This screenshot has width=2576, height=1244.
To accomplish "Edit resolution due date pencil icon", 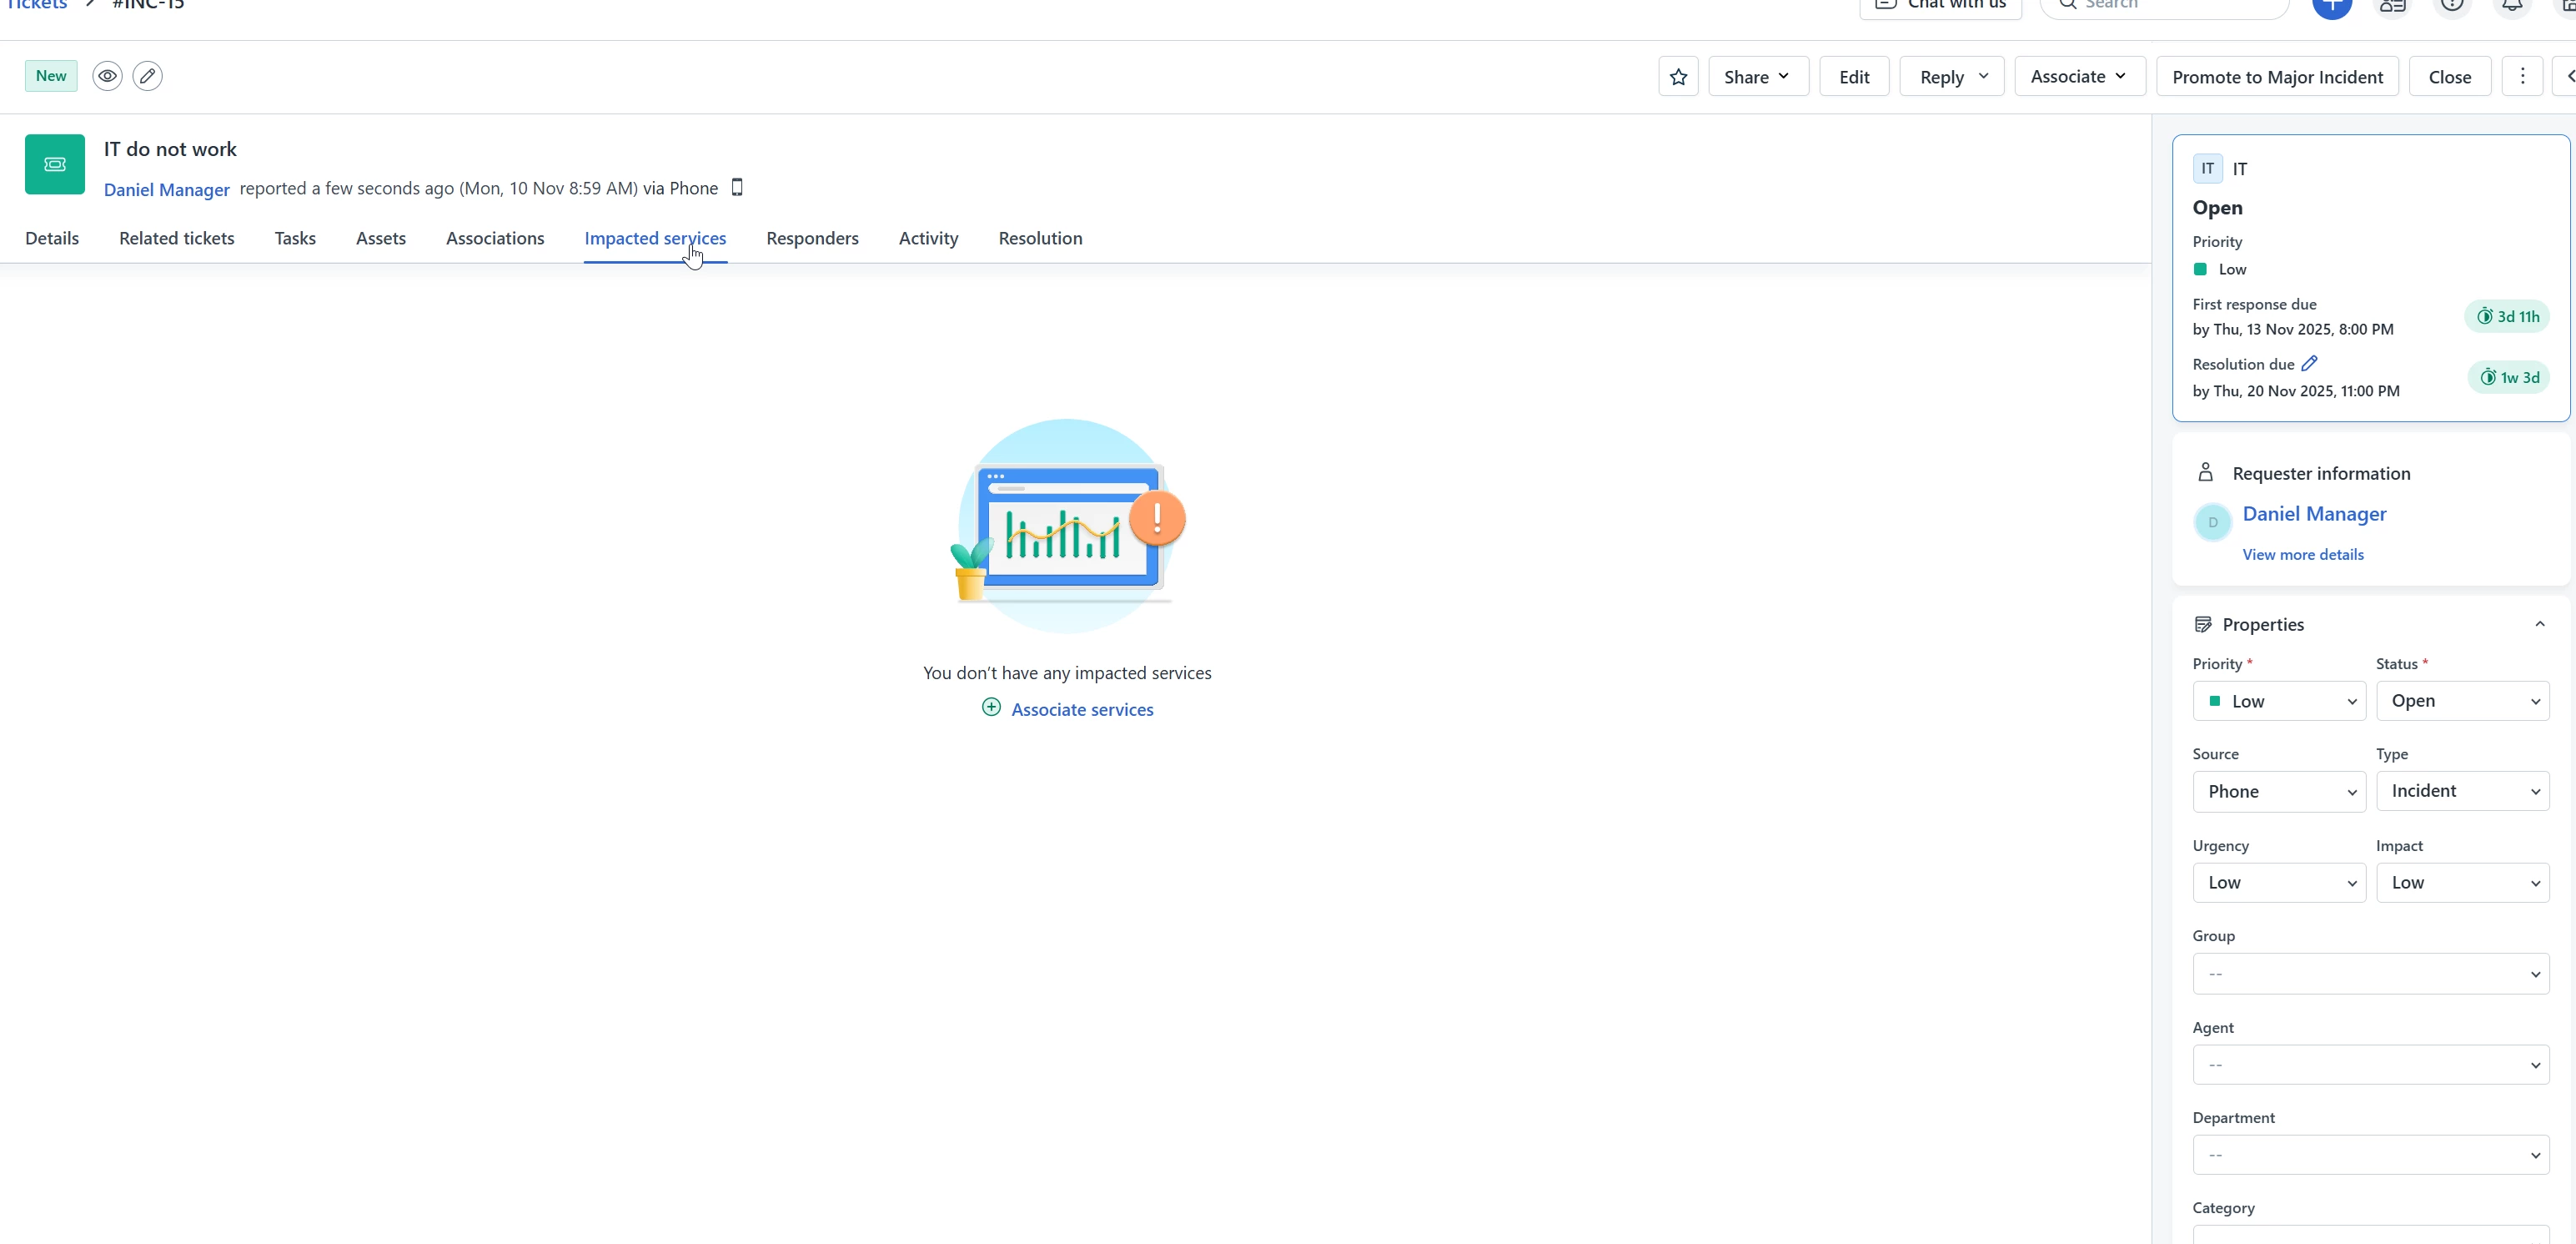I will pos(2309,363).
